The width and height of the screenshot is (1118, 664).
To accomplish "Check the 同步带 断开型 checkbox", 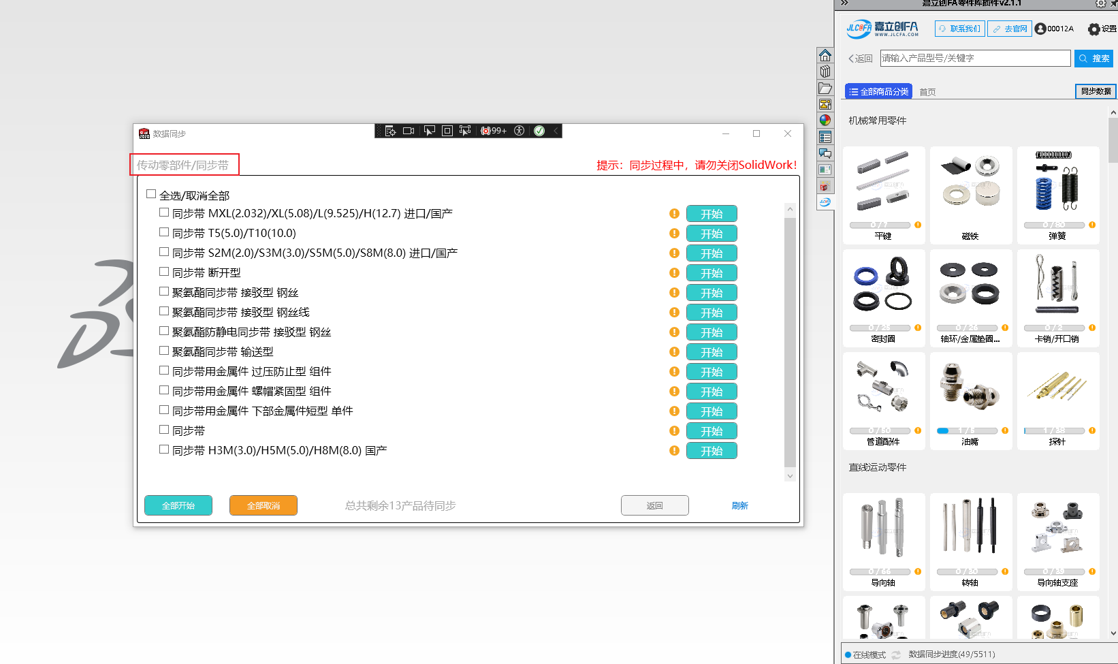I will click(164, 272).
